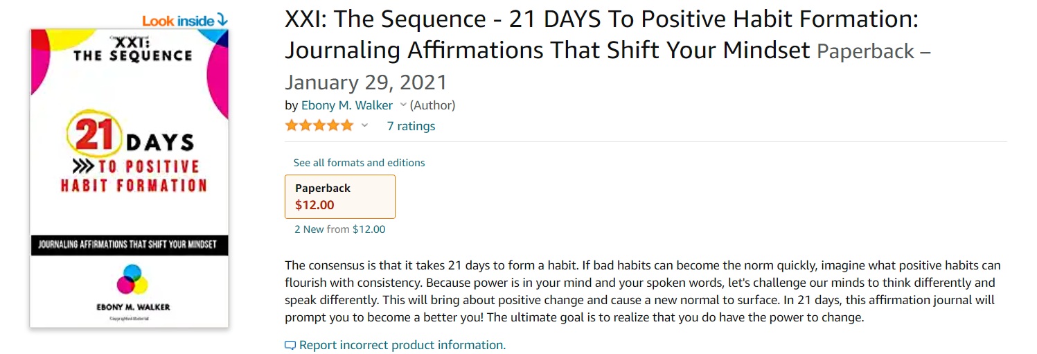Open the star rating breakdown chevron
The width and height of the screenshot is (1037, 354).
[365, 125]
